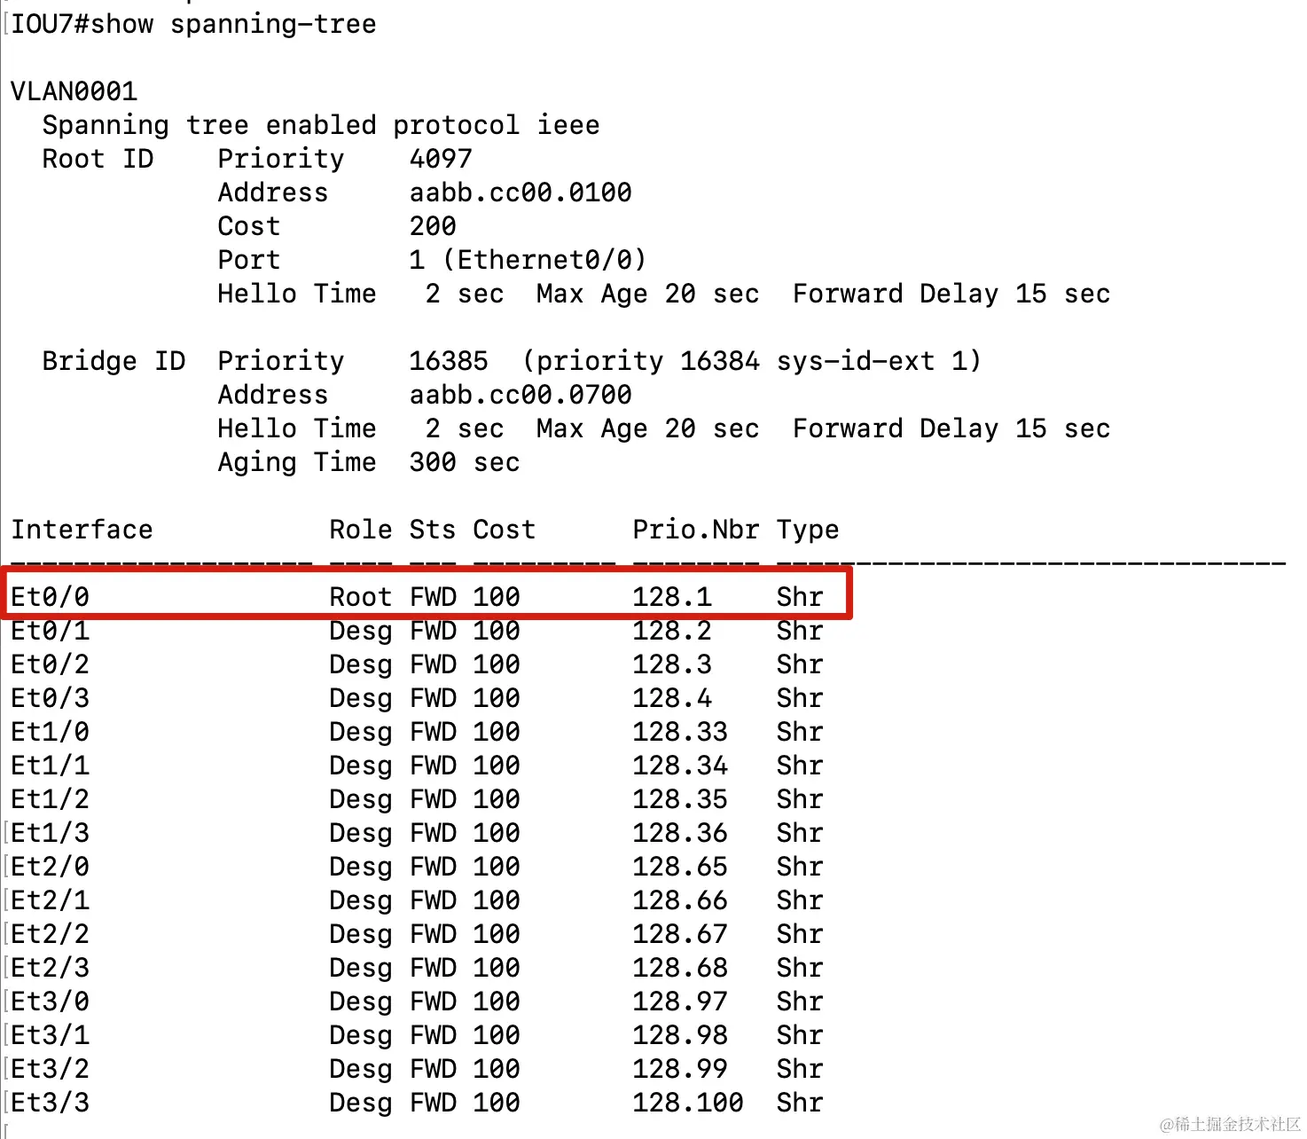
Task: Select interface Et2/3 row name
Action: pyautogui.click(x=50, y=968)
